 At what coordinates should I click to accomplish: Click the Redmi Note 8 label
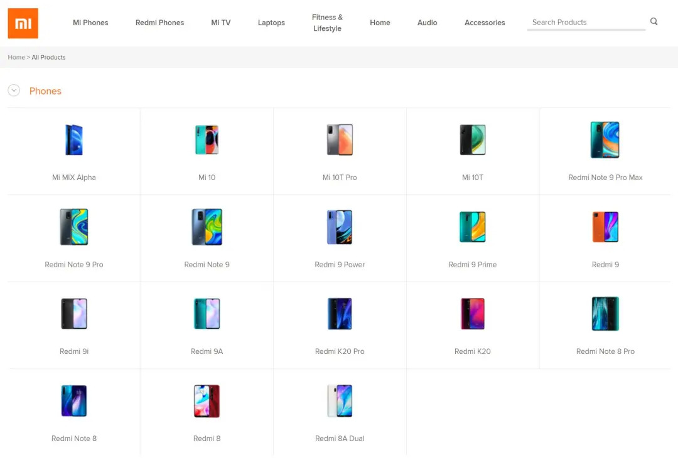click(x=74, y=439)
